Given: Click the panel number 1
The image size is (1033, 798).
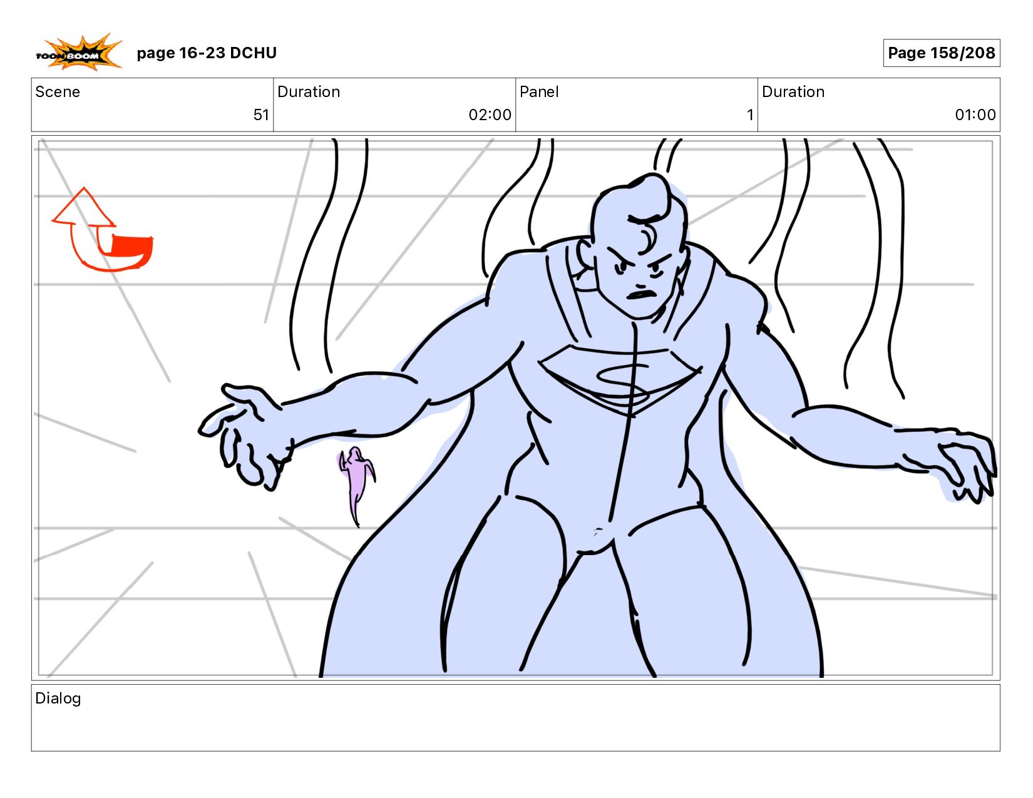Looking at the screenshot, I should click(749, 115).
